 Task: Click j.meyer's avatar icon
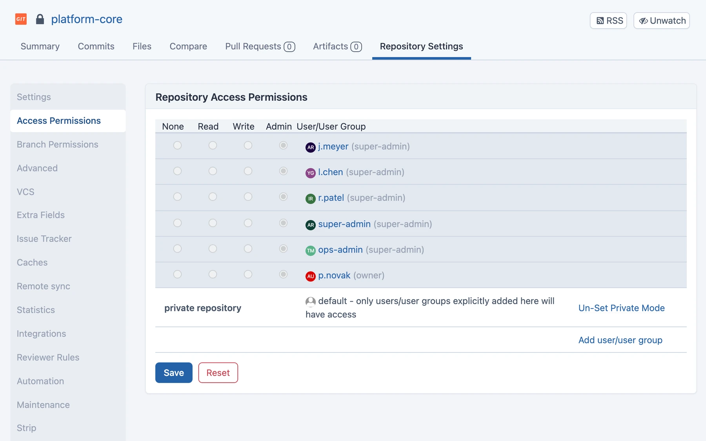(x=310, y=147)
